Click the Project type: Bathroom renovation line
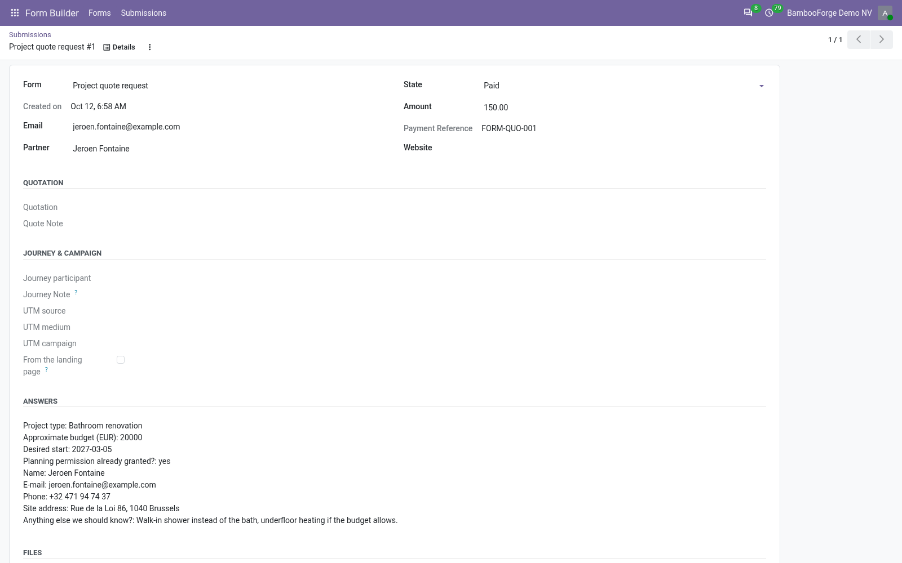 (x=83, y=426)
